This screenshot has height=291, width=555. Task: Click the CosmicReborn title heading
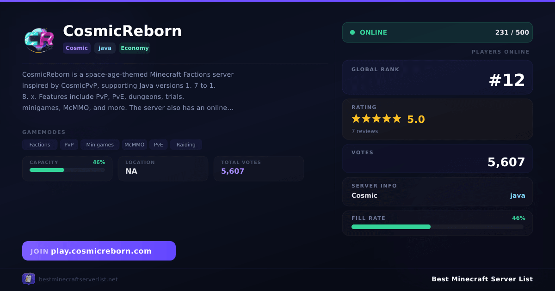click(x=123, y=31)
